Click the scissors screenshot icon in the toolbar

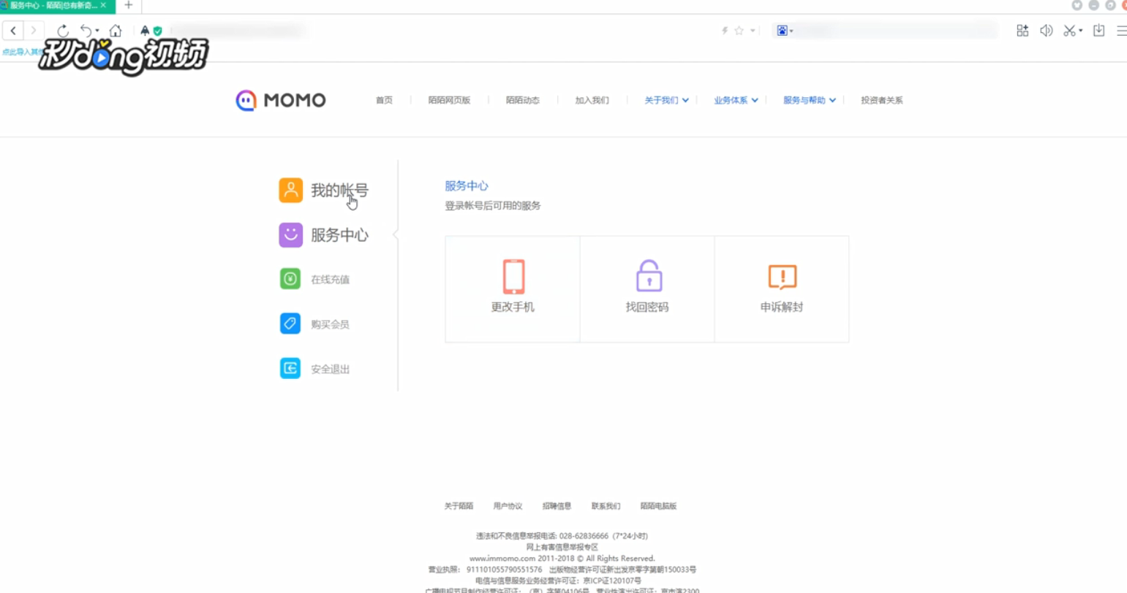pyautogui.click(x=1071, y=30)
